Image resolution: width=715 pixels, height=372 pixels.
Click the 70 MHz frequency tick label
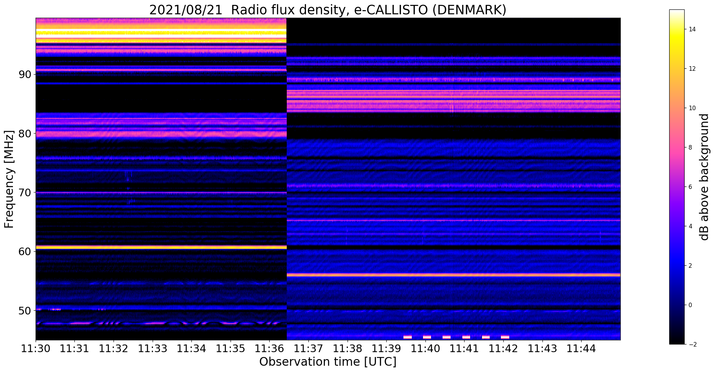tap(25, 192)
